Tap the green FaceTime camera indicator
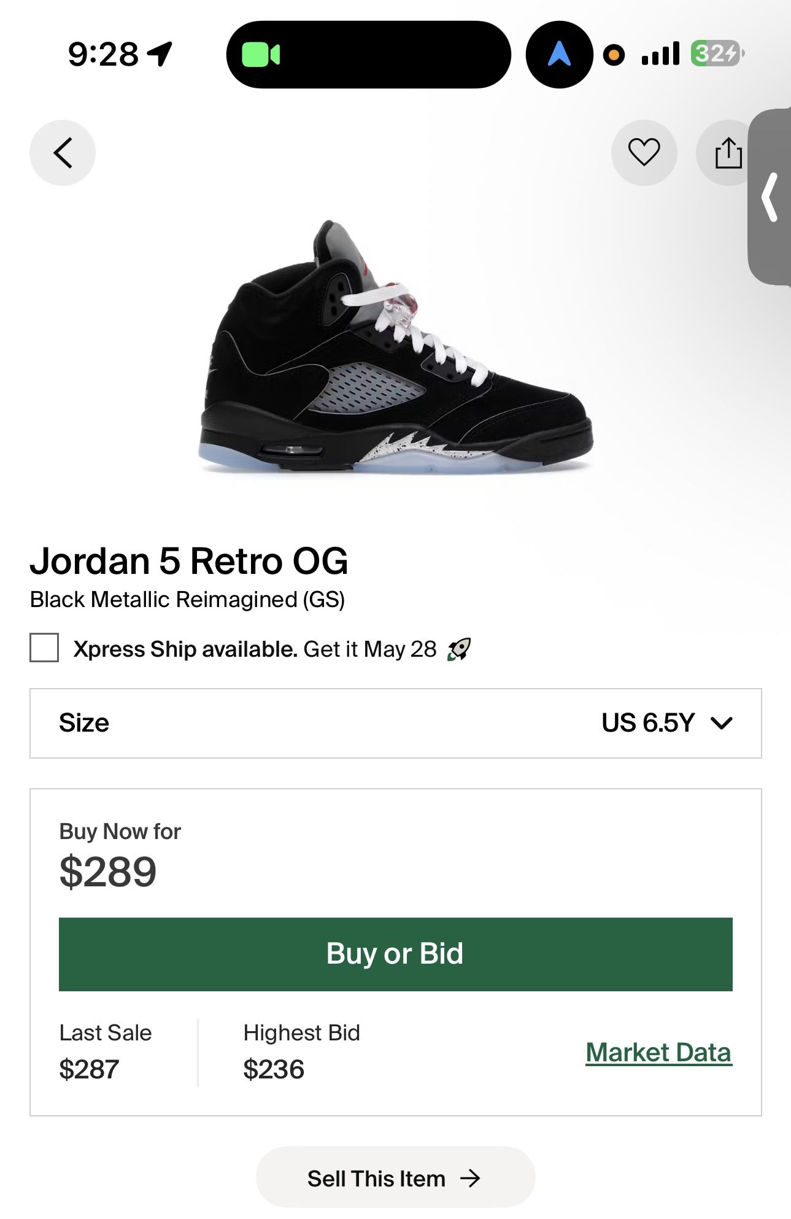Screen dimensions: 791x1219 point(261,55)
